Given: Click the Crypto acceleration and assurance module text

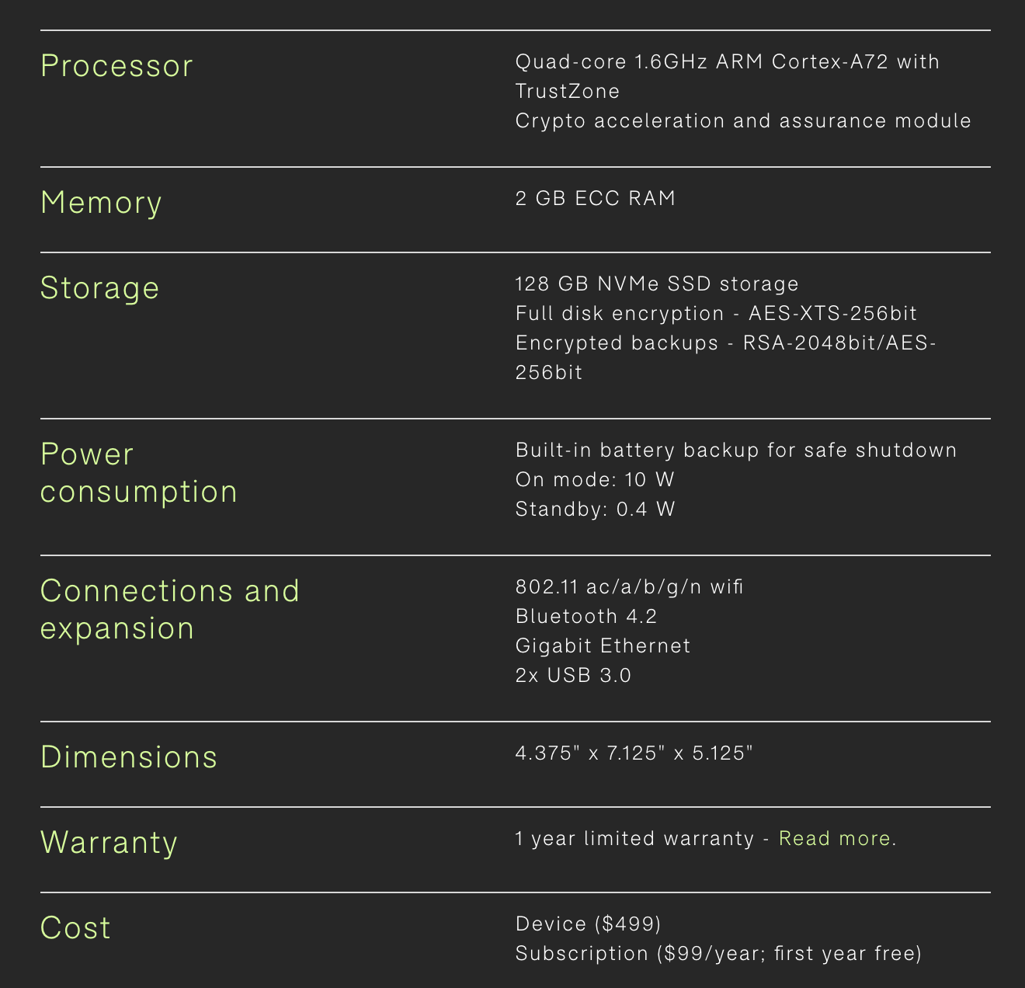Looking at the screenshot, I should [743, 121].
